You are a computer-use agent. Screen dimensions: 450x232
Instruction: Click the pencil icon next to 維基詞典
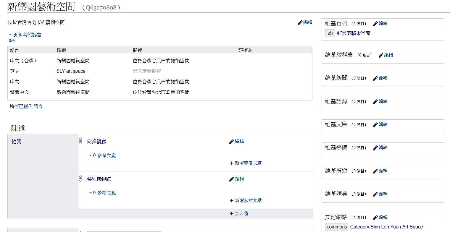[x=375, y=194]
